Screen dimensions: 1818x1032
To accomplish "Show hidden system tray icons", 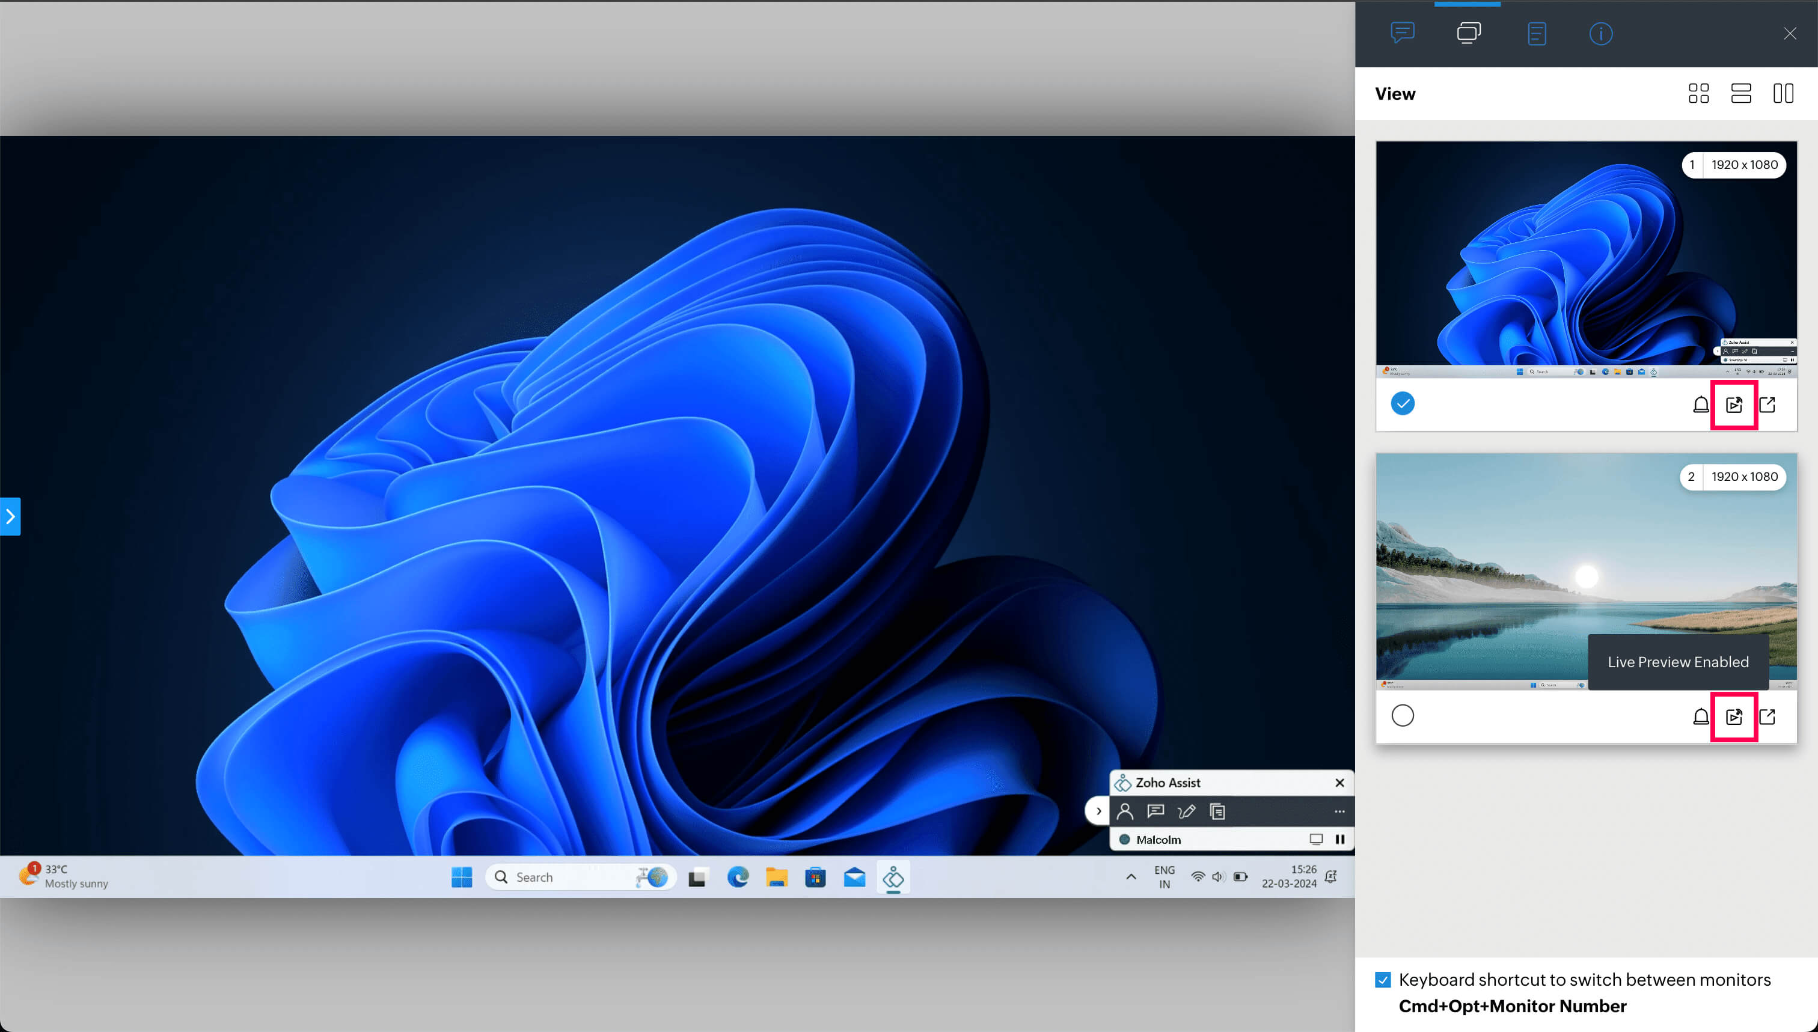I will pos(1130,877).
